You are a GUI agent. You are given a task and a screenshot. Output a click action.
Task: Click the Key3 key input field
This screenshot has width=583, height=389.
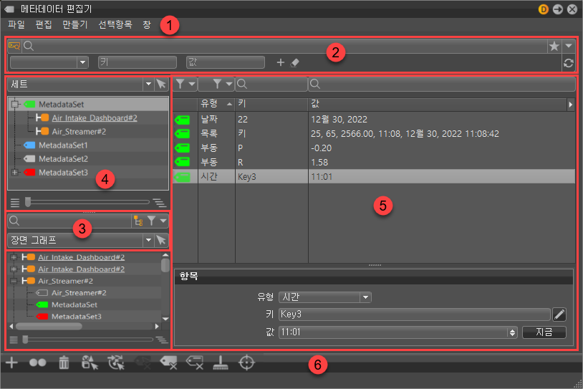415,314
